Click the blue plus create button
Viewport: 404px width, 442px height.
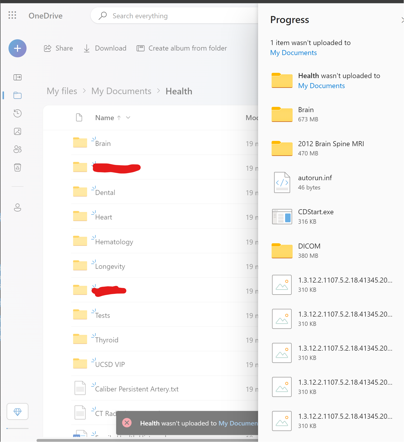click(x=17, y=48)
